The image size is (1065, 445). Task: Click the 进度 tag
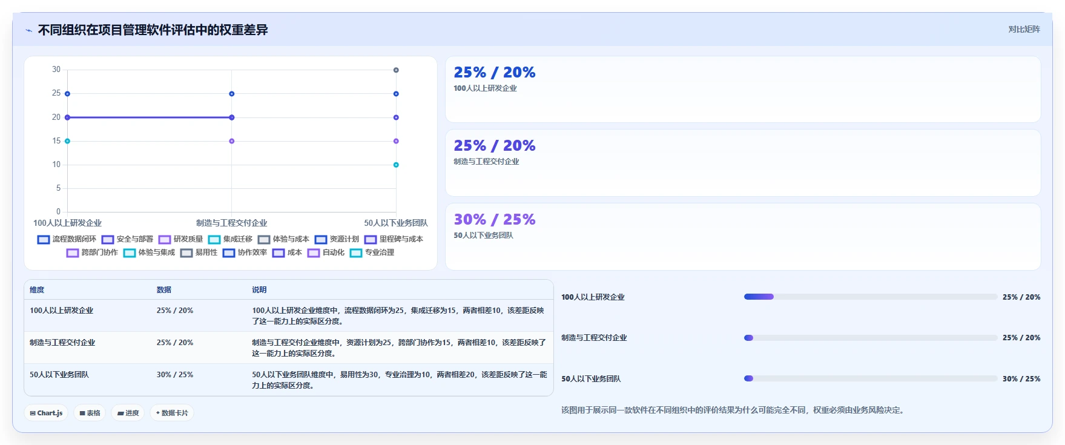pos(128,413)
